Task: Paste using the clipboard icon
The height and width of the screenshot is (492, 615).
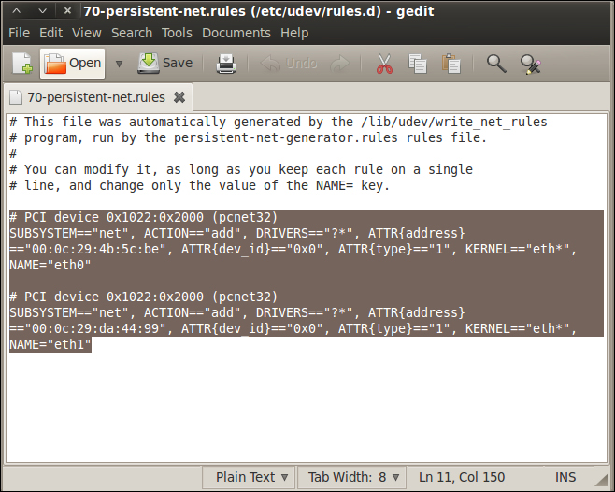Action: click(x=451, y=64)
